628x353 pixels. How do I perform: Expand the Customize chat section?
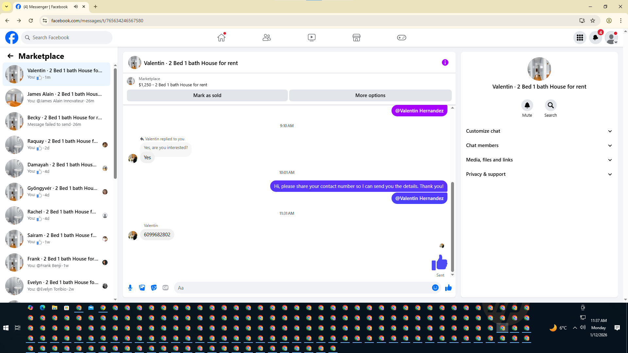coord(539,131)
